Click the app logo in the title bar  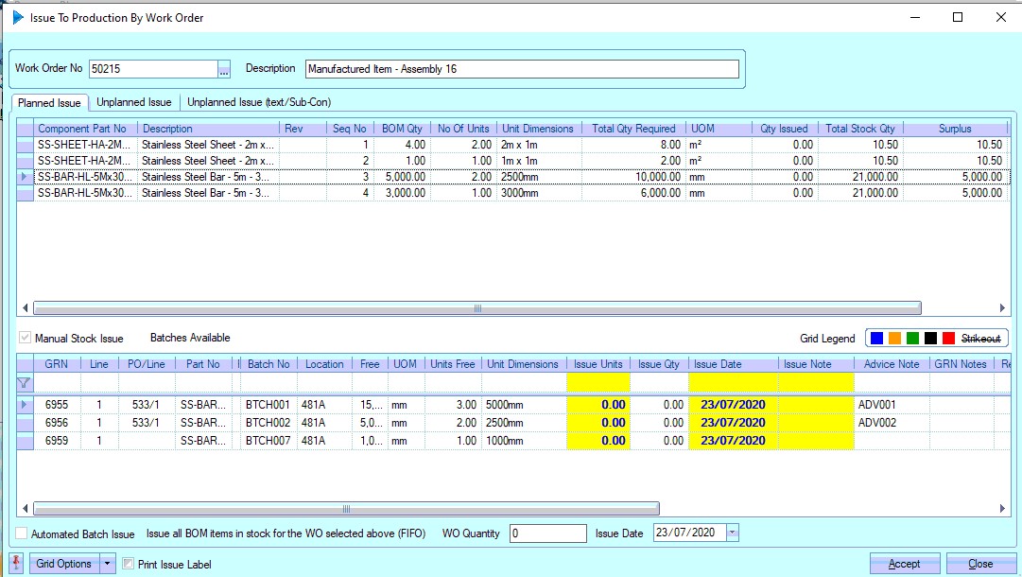pos(17,17)
